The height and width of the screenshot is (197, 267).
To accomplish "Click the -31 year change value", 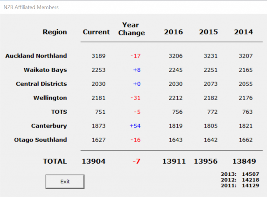I will pyautogui.click(x=136, y=98).
